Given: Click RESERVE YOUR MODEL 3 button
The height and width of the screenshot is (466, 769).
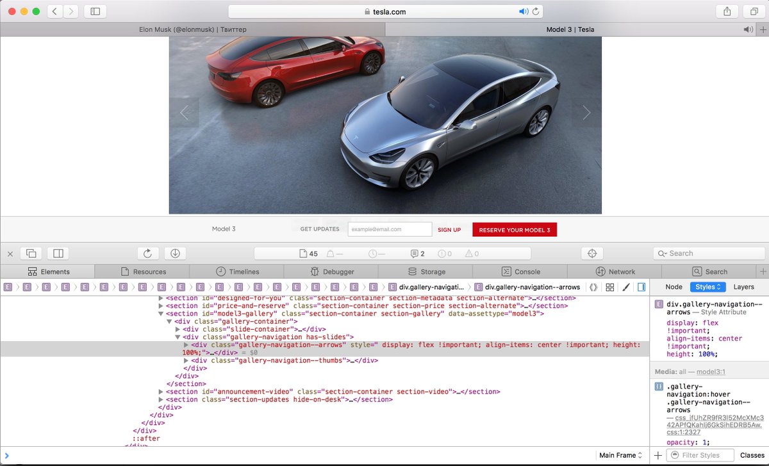Looking at the screenshot, I should (515, 230).
